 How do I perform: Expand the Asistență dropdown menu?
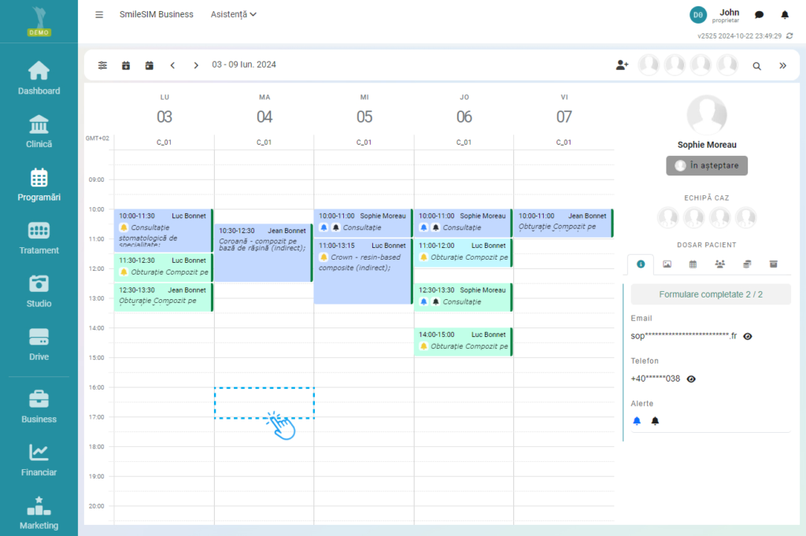pyautogui.click(x=234, y=14)
